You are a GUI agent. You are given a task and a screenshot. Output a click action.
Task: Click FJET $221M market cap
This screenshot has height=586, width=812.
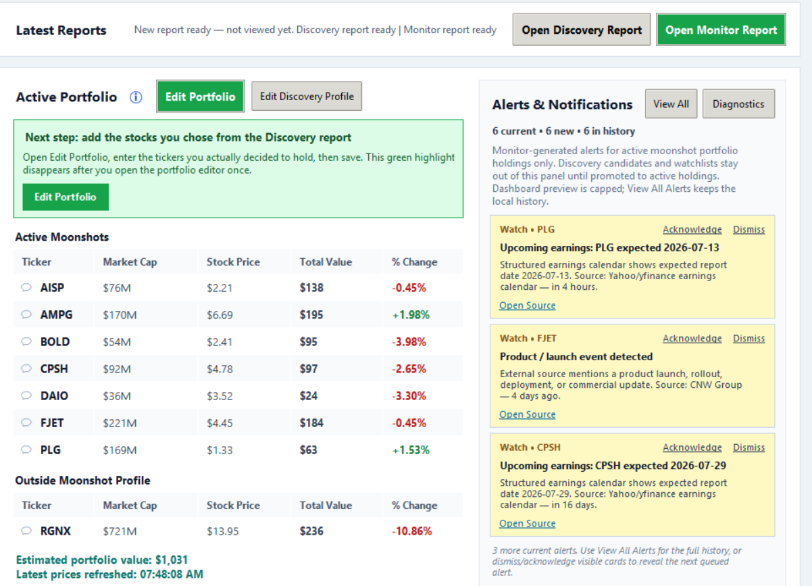click(120, 423)
